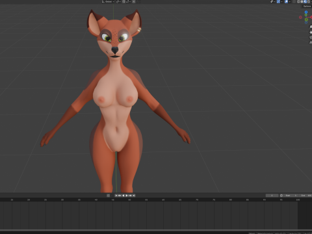Viewport: 312px width, 234px height.
Task: Toggle viewport gizmos display
Action: (x=278, y=1)
